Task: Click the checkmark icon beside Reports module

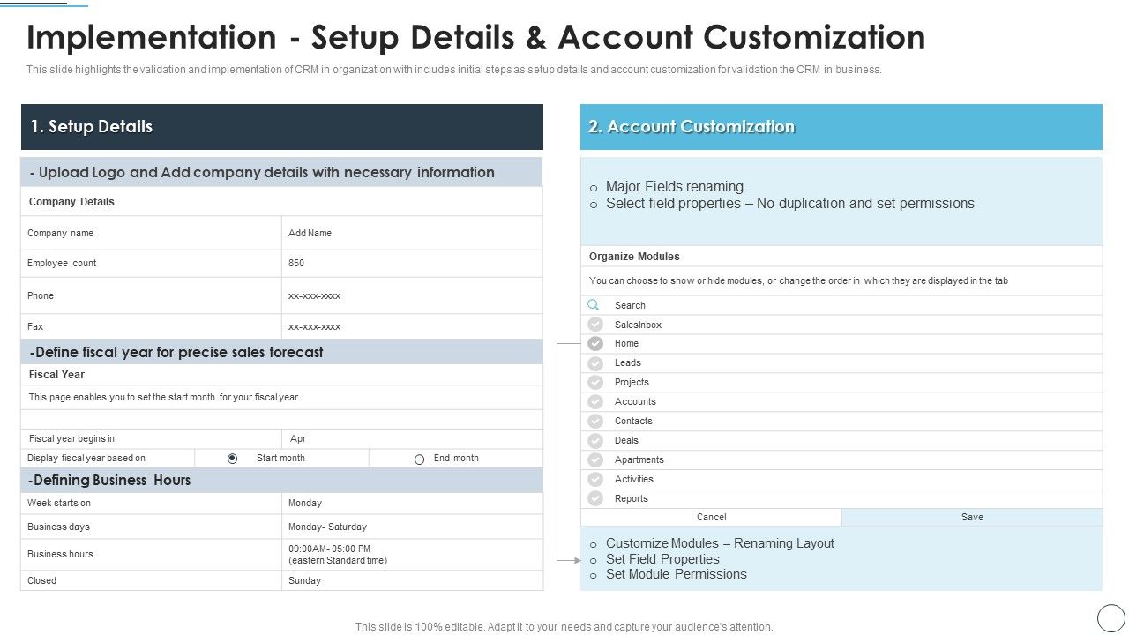Action: pos(594,498)
